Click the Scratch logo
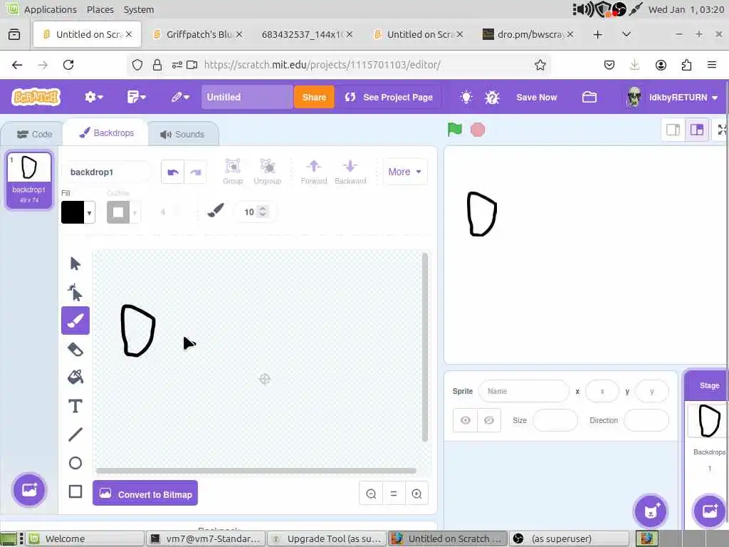Image resolution: width=729 pixels, height=547 pixels. [36, 97]
